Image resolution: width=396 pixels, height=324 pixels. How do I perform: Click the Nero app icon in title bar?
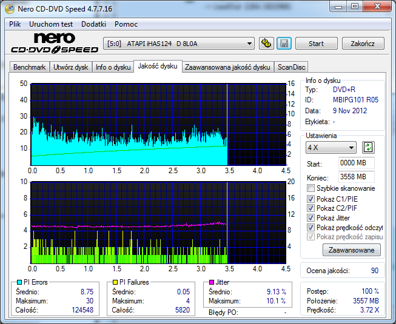click(10, 9)
